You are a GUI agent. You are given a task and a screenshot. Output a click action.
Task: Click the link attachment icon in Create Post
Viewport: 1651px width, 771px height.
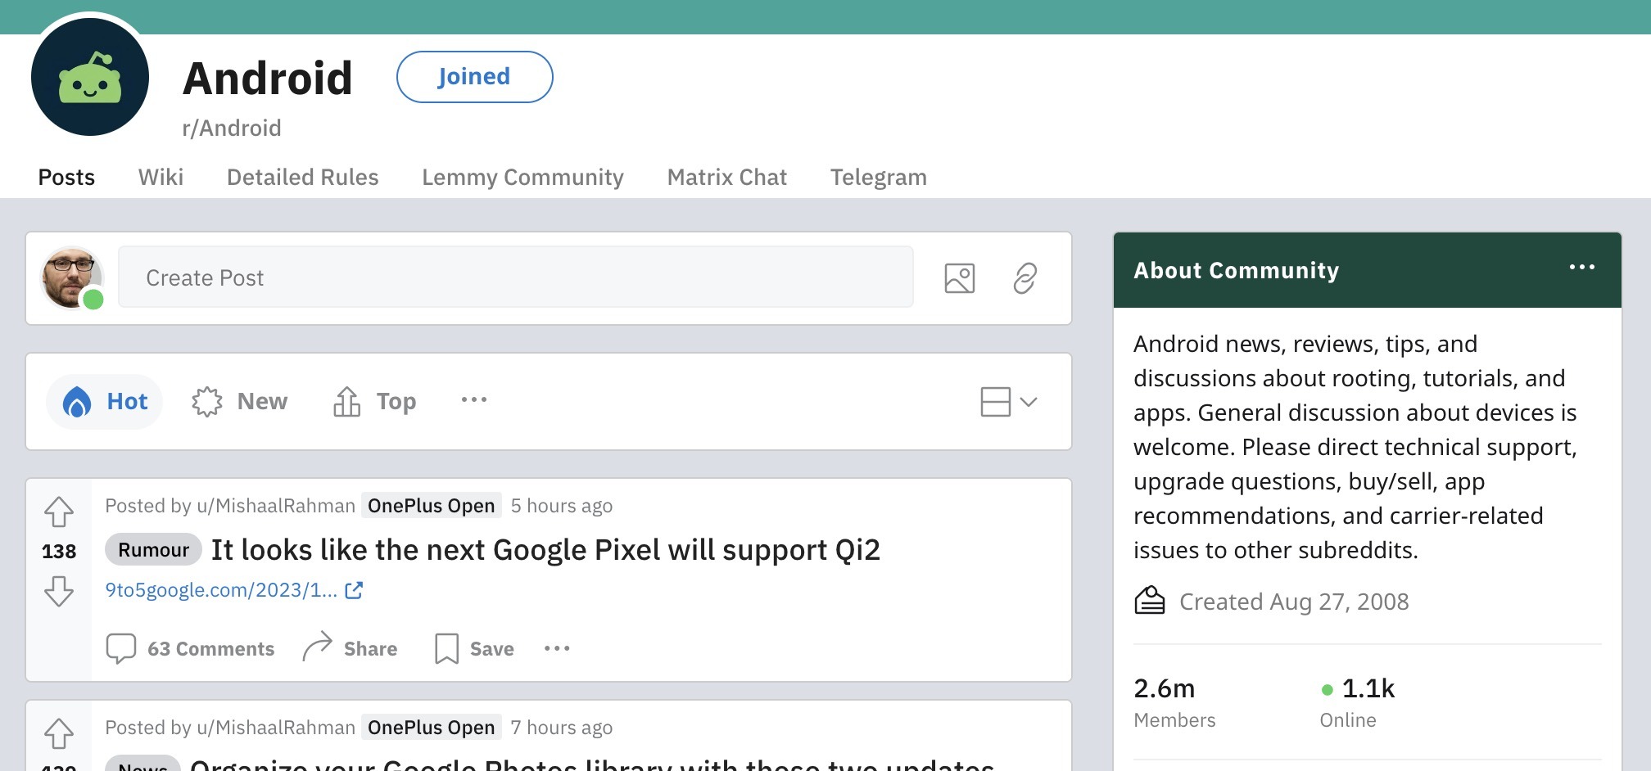pyautogui.click(x=1025, y=278)
